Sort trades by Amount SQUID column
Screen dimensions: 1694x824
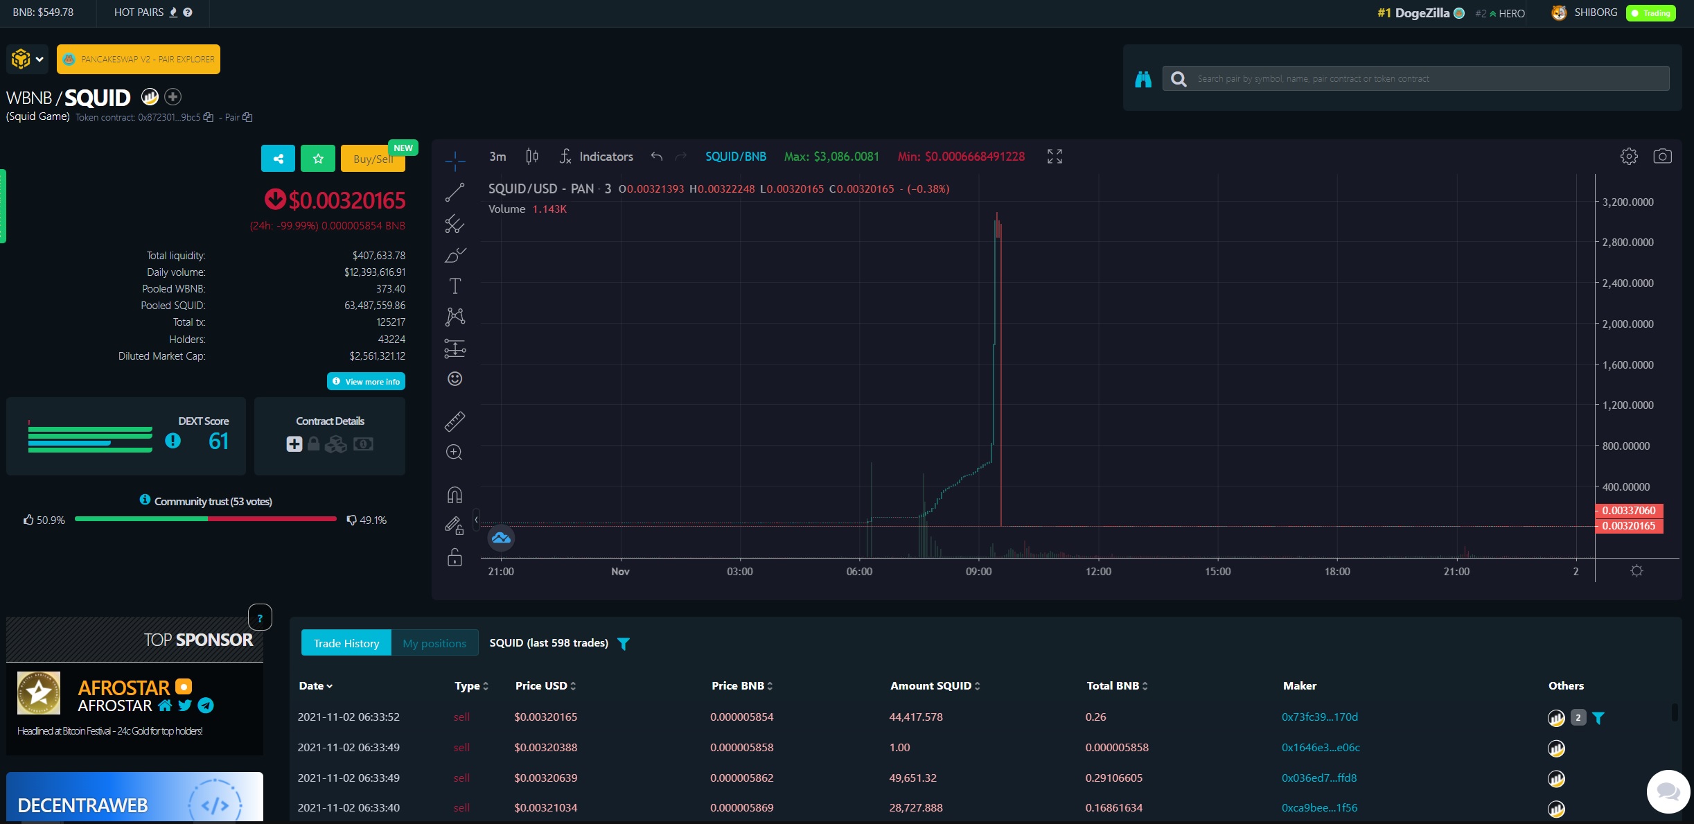click(x=935, y=685)
